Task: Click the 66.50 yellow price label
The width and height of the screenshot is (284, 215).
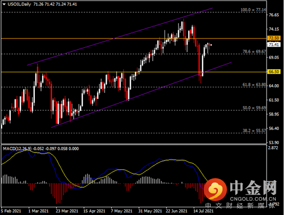Action: (274, 72)
